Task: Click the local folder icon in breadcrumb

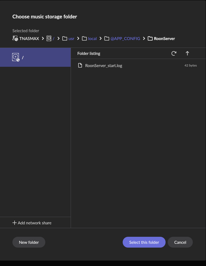Action: point(84,39)
